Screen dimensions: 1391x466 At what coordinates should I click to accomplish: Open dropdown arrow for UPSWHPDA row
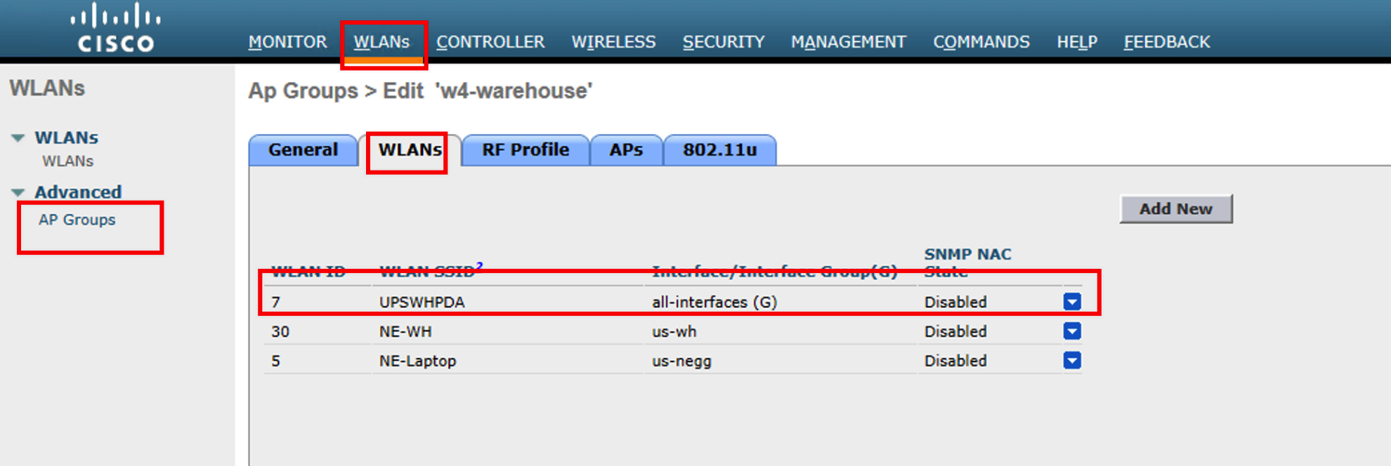pyautogui.click(x=1071, y=302)
